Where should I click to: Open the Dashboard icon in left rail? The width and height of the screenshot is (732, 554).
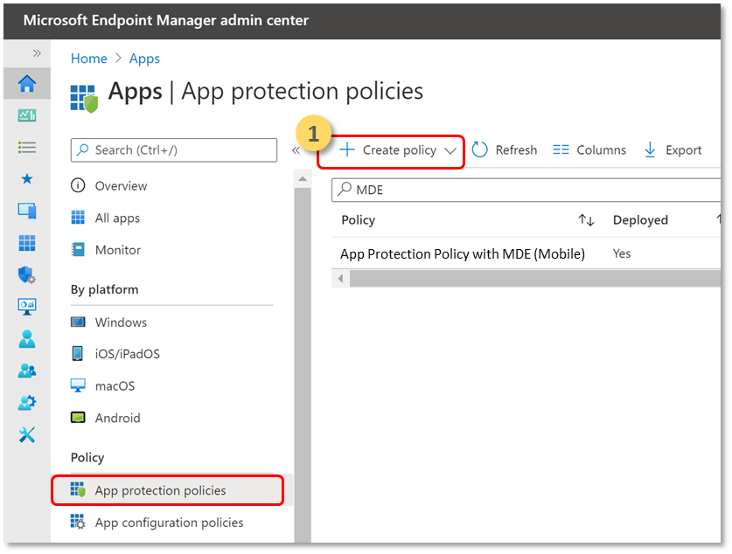tap(27, 115)
